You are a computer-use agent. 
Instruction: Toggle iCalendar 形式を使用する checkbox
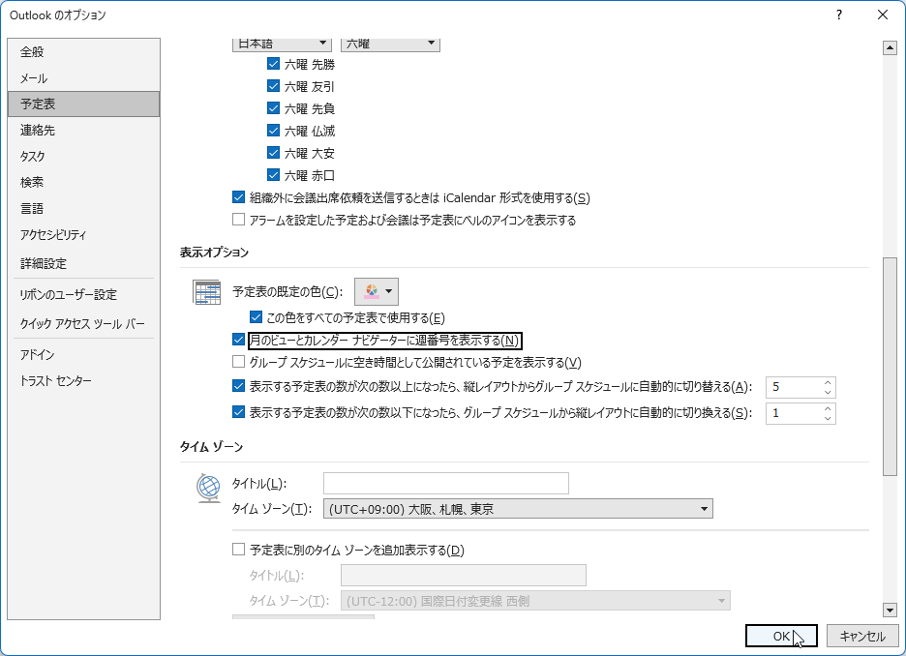point(239,197)
